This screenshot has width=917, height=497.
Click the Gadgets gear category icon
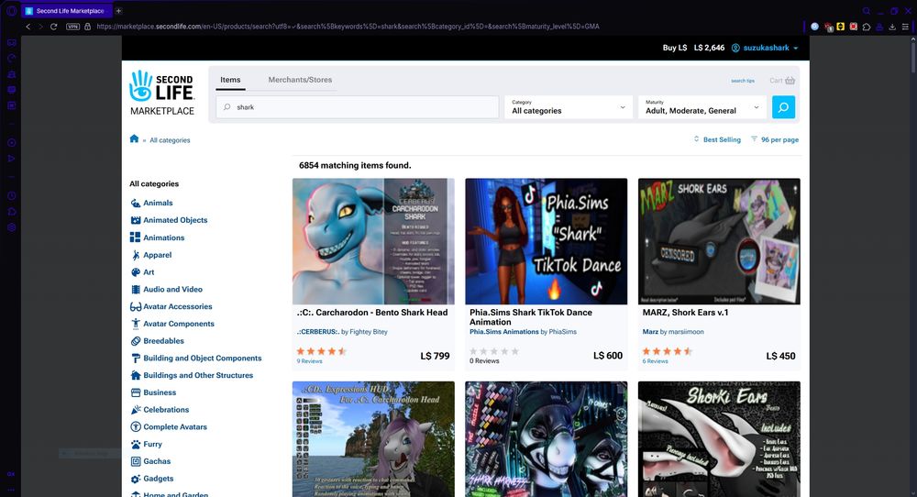tap(135, 479)
